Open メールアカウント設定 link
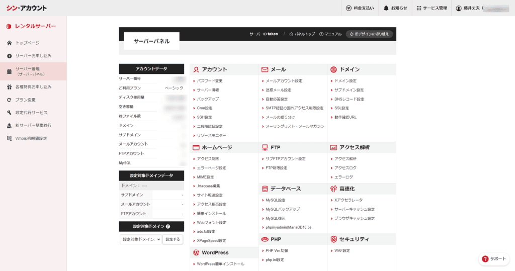This screenshot has width=515, height=271. click(284, 81)
